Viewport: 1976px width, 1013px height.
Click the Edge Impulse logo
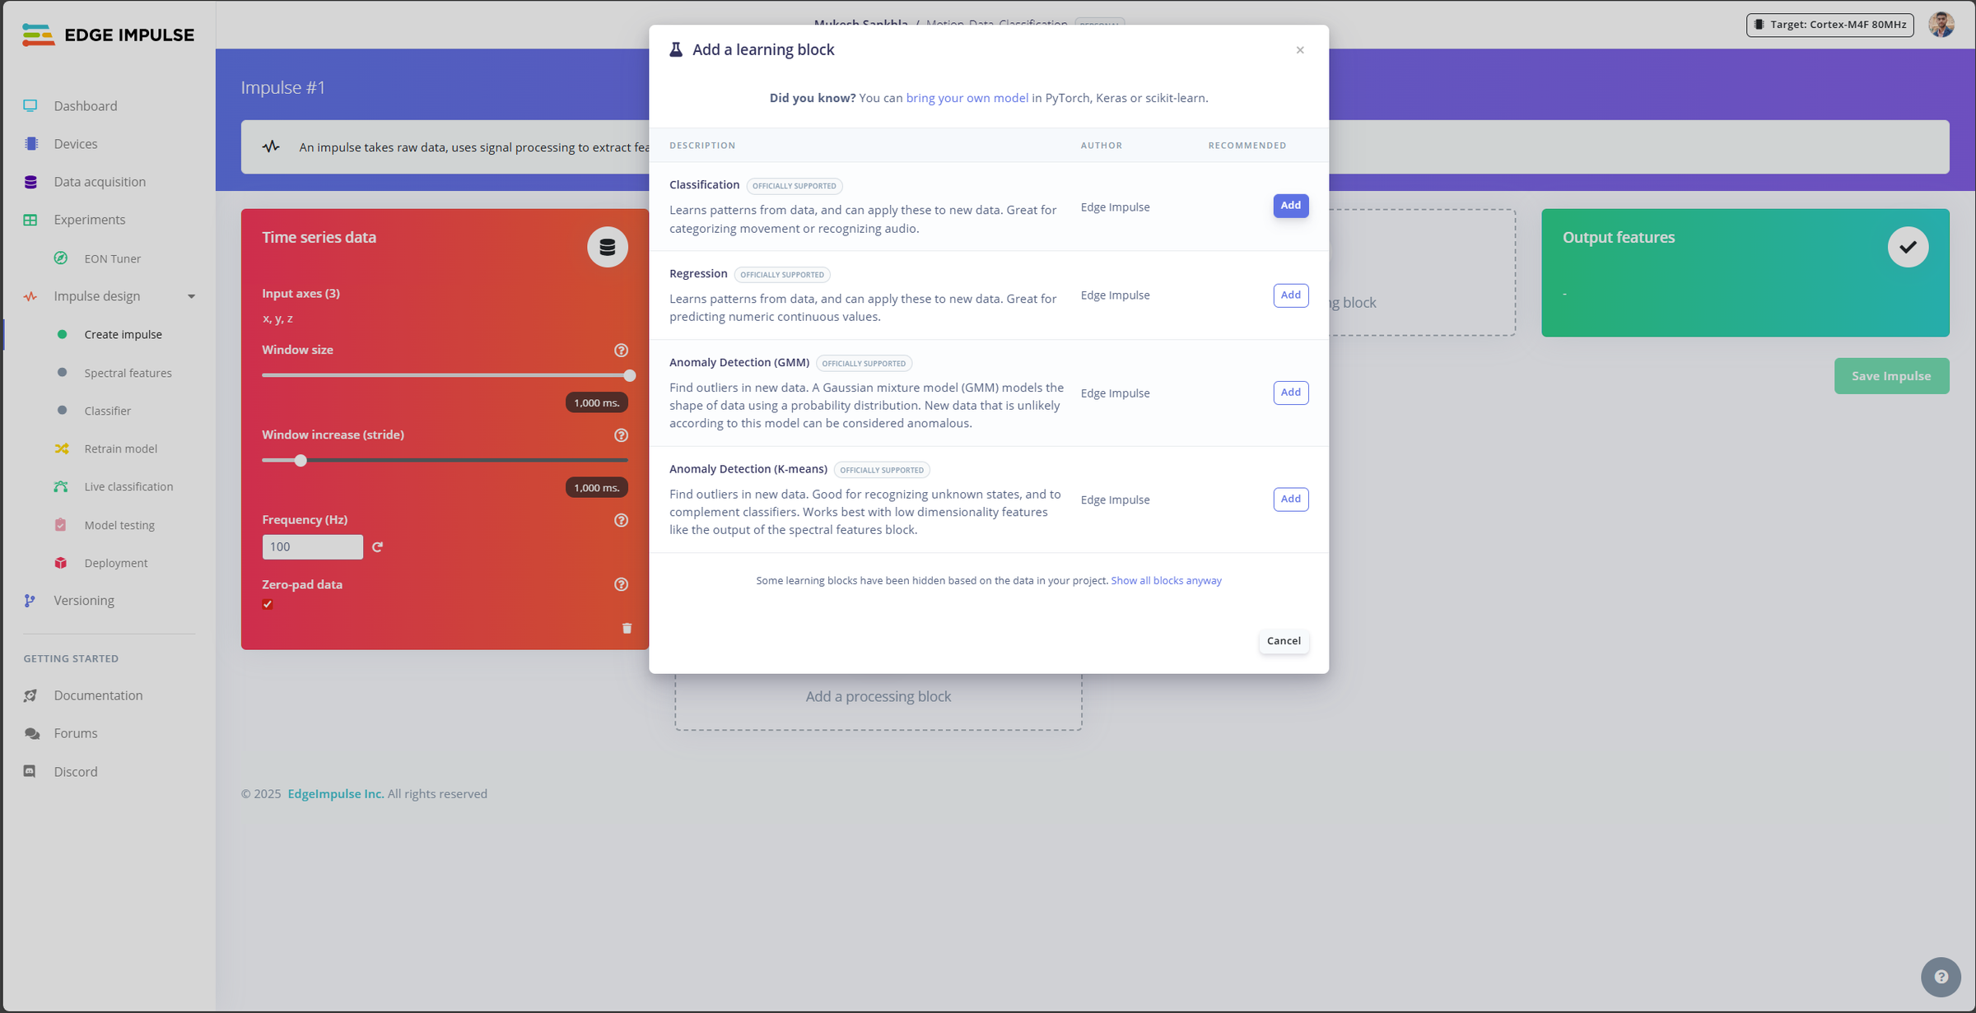click(108, 35)
